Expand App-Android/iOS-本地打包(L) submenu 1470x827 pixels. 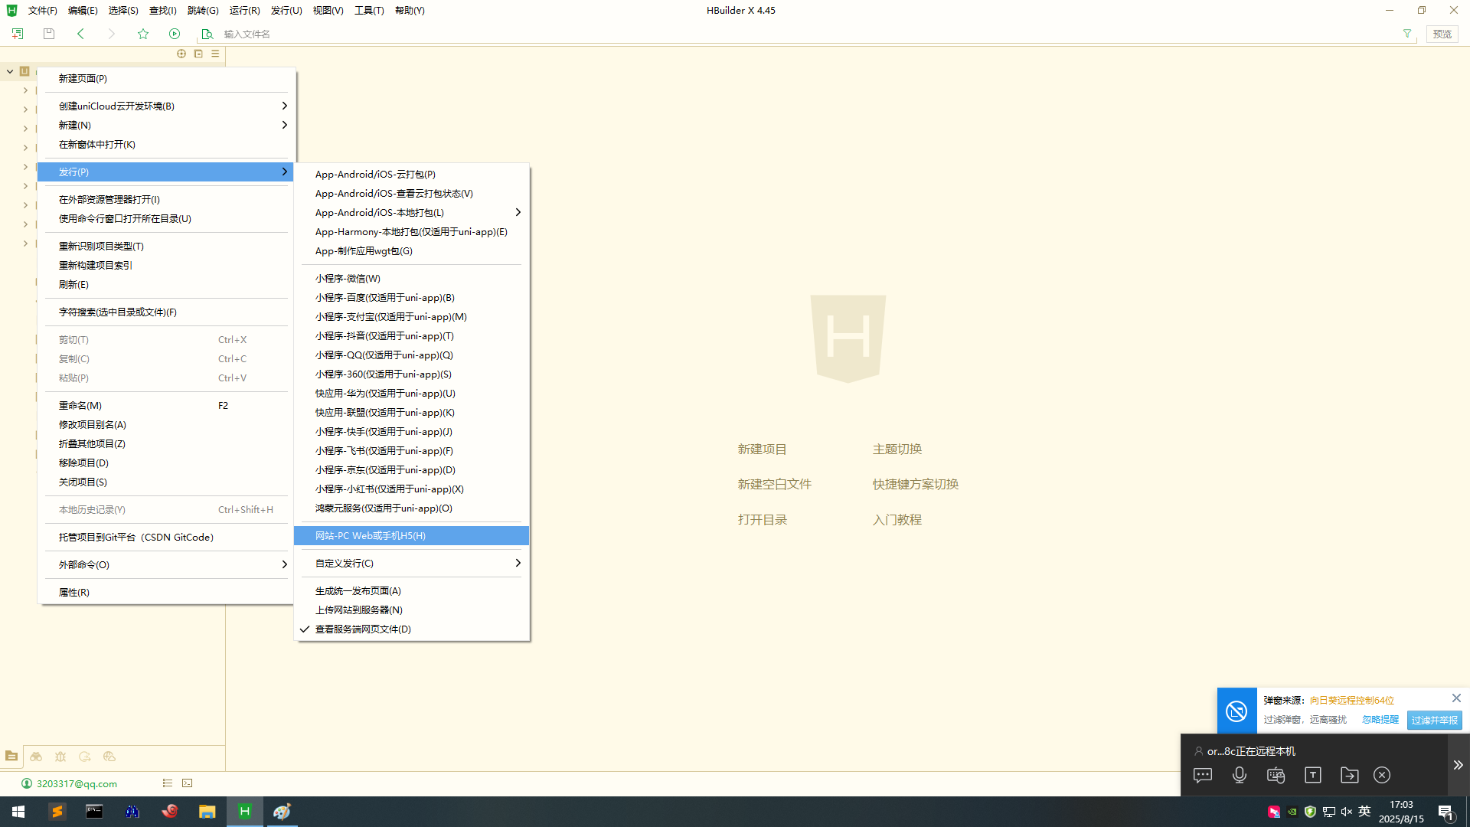(x=412, y=213)
